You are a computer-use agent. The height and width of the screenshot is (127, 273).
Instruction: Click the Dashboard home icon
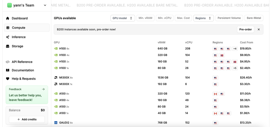click(x=8, y=18)
